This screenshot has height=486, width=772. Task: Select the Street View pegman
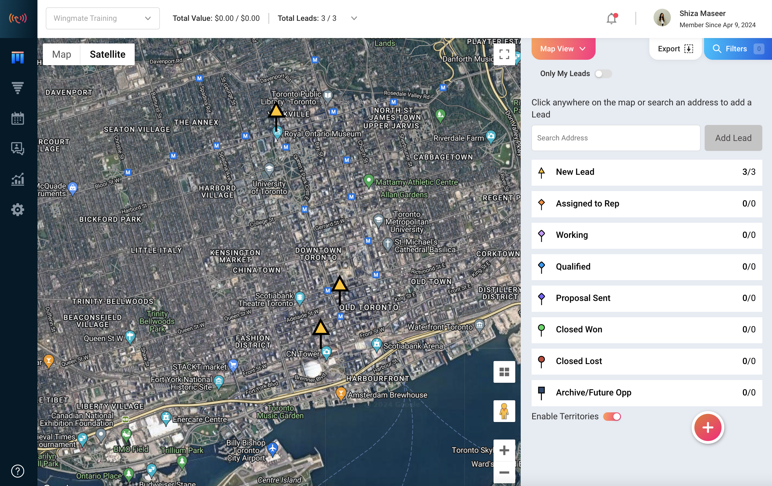coord(504,411)
